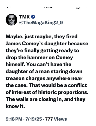
Task: Click the phrase 'conflict of interest'
Action: coord(46,89)
